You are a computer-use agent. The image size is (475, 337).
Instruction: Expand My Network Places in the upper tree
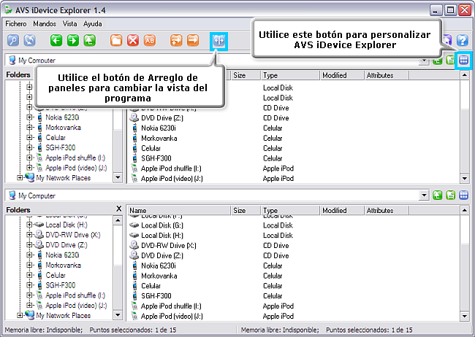click(x=20, y=178)
